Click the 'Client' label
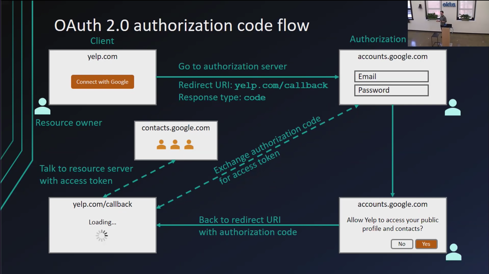The width and height of the screenshot is (489, 274). [102, 41]
